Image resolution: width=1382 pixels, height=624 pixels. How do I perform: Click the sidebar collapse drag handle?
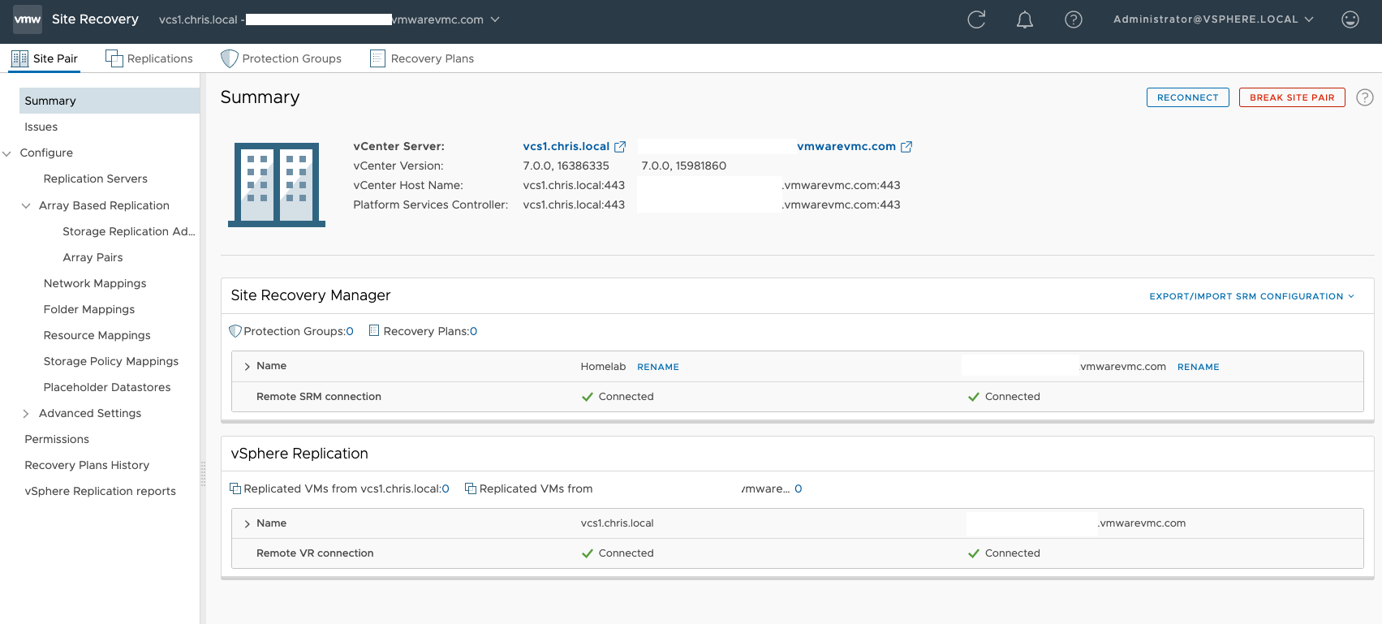click(x=203, y=473)
